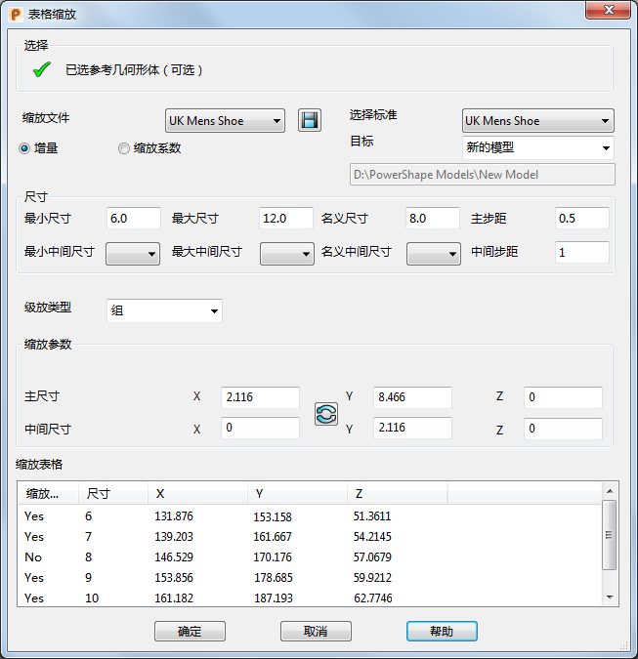Click the Z value 51.3611
The width and height of the screenshot is (638, 659).
coord(372,516)
